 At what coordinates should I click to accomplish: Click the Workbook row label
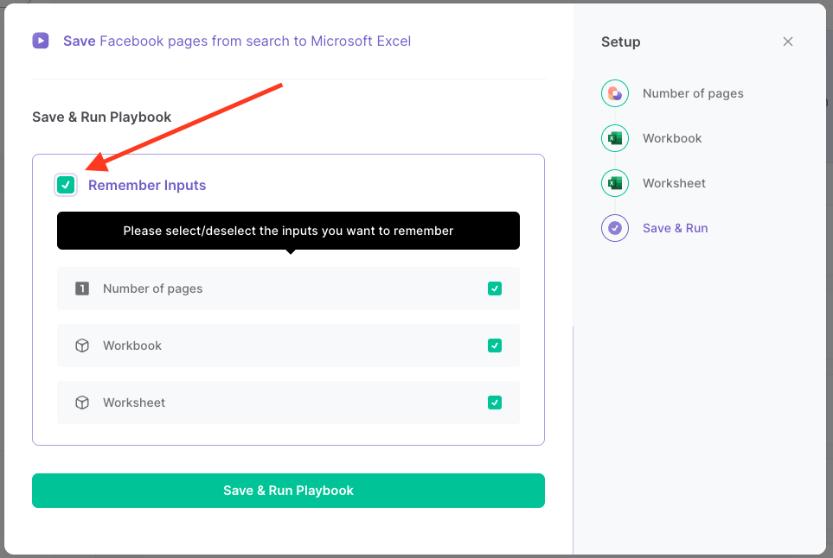click(132, 346)
